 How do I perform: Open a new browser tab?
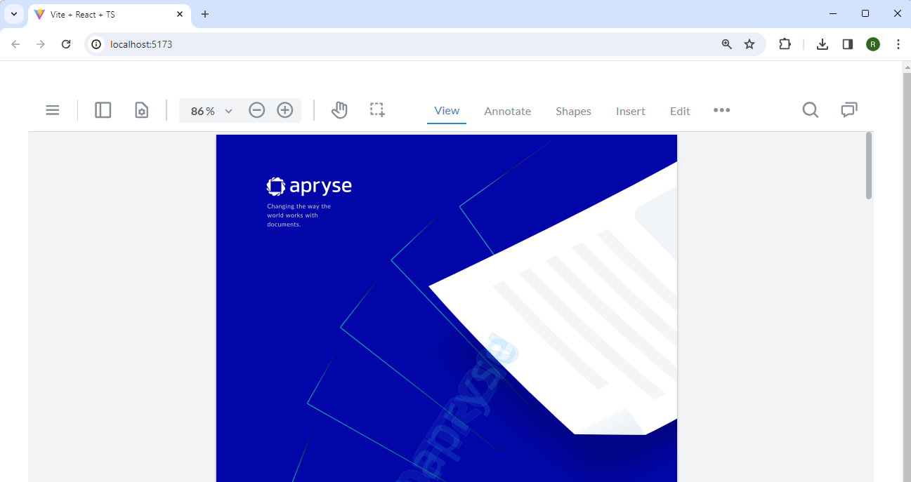pos(205,14)
